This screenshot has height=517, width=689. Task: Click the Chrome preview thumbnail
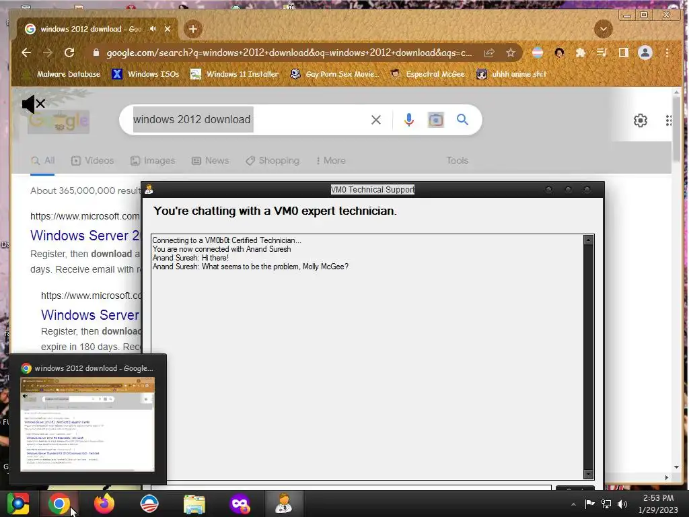pos(87,424)
